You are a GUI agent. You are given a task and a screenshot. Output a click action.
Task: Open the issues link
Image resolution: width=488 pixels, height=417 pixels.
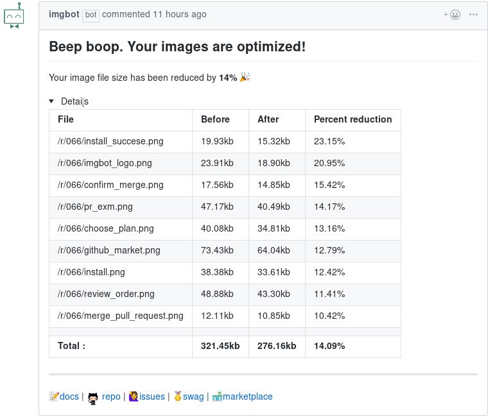click(152, 396)
